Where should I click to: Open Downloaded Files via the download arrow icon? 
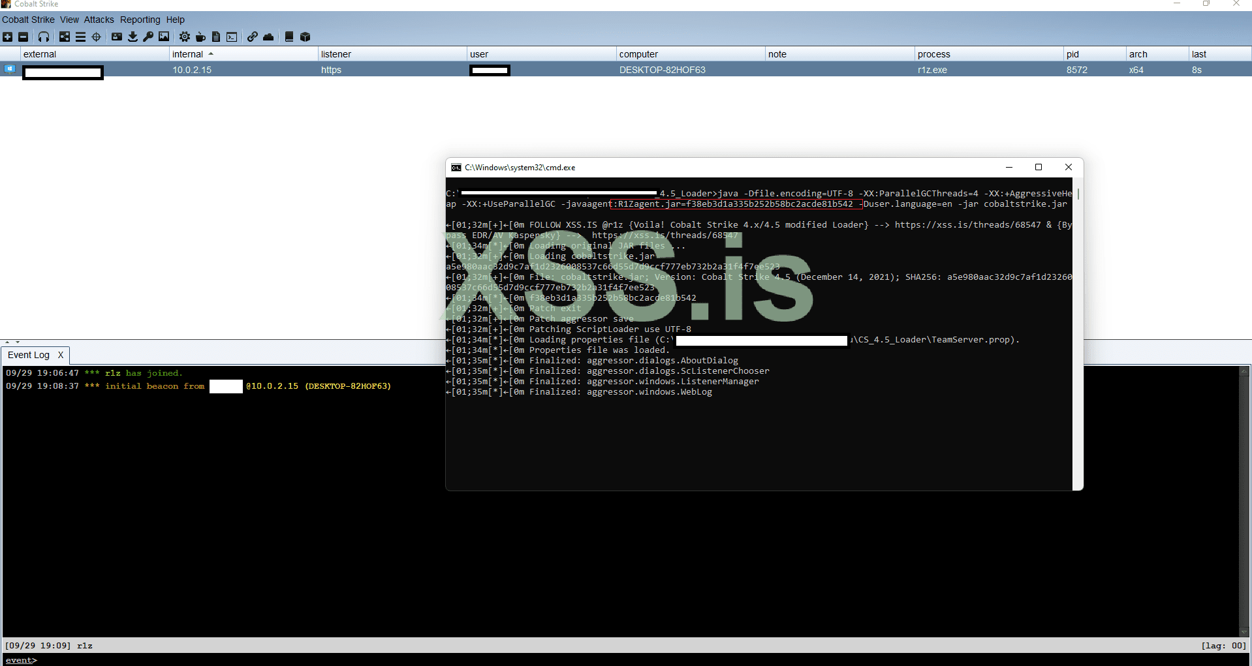click(133, 37)
